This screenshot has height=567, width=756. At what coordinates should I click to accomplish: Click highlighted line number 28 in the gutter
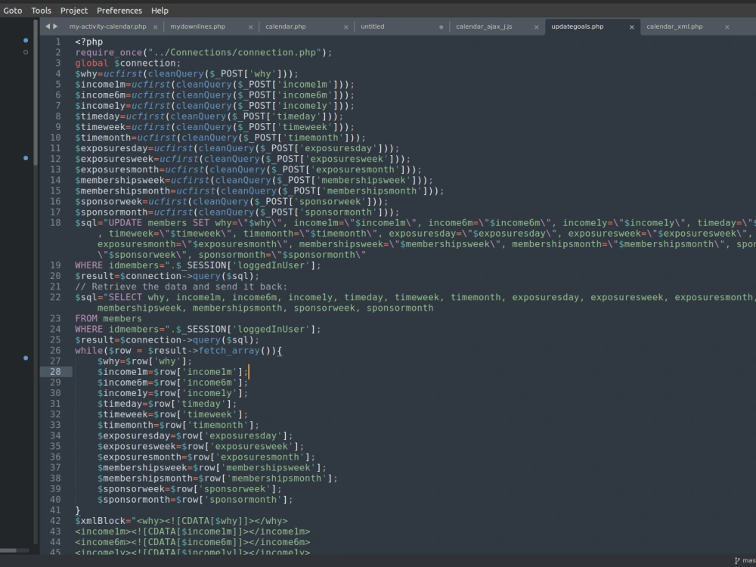click(55, 372)
